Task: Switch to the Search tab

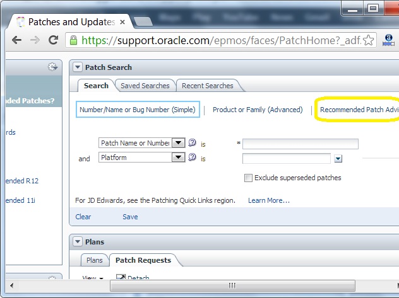Action: point(96,86)
